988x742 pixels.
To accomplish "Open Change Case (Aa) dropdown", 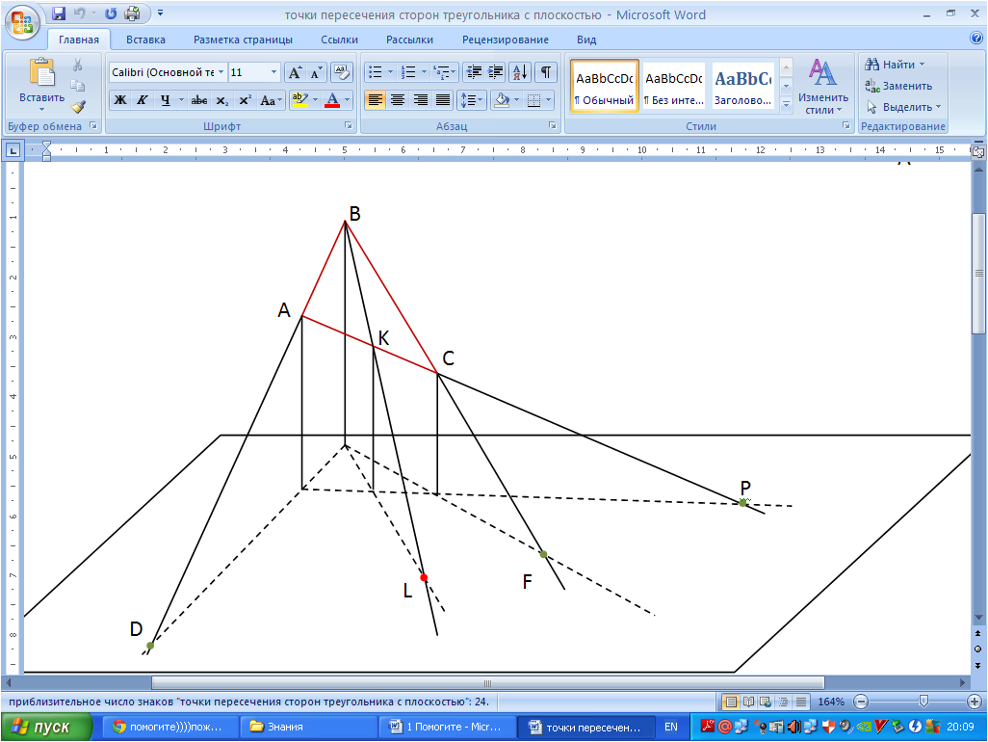I will pos(271,99).
